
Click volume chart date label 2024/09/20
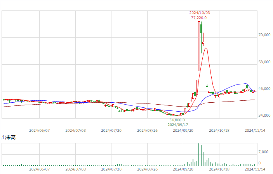(x=183, y=169)
